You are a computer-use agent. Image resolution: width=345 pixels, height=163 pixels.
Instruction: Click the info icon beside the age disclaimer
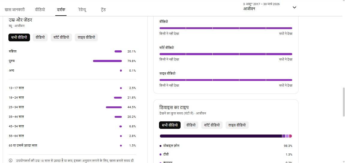[x=11, y=161]
